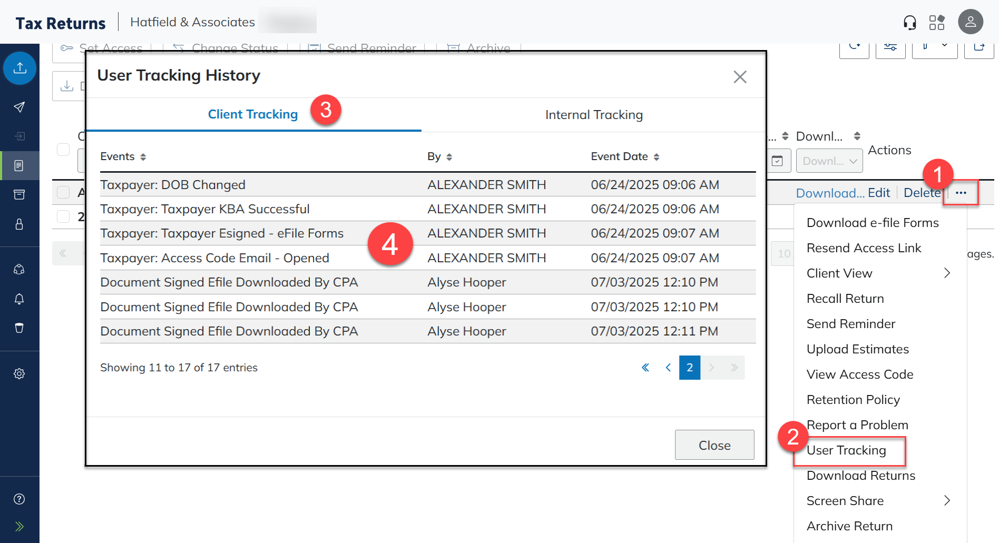This screenshot has height=543, width=999.
Task: Open the notifications bell icon
Action: tap(19, 299)
